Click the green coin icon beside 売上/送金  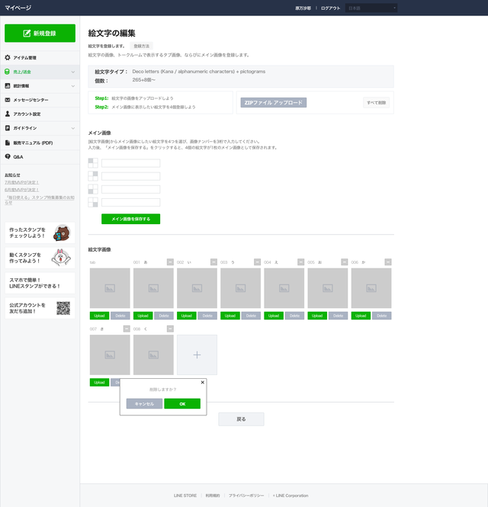[x=7, y=72]
